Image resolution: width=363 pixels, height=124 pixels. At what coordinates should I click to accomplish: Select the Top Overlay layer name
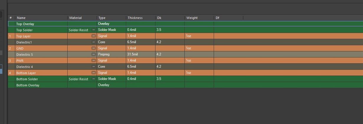point(25,24)
